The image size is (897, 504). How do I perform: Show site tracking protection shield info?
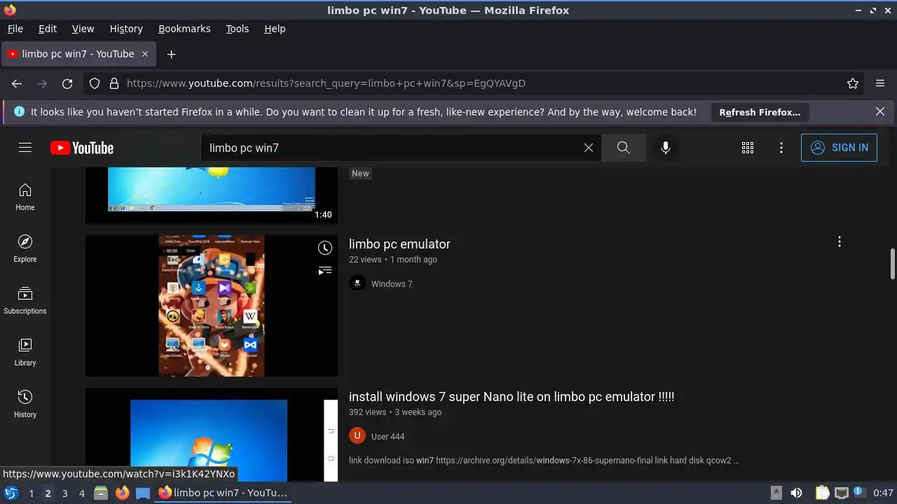95,83
